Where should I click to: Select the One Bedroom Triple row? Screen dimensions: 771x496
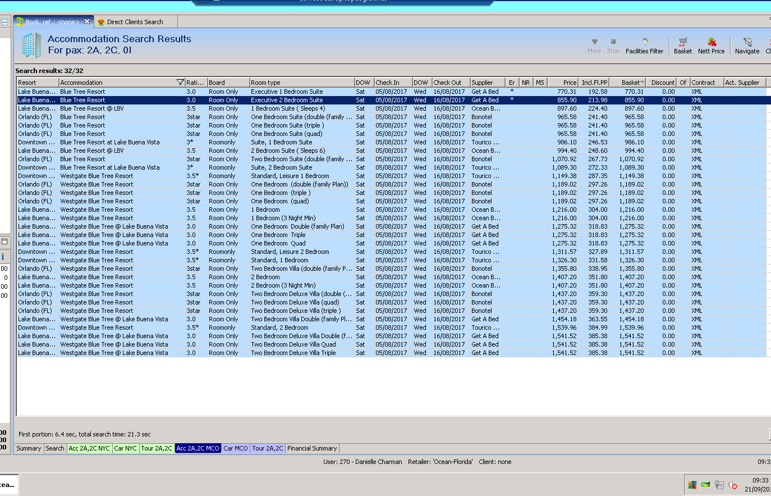tap(391, 235)
